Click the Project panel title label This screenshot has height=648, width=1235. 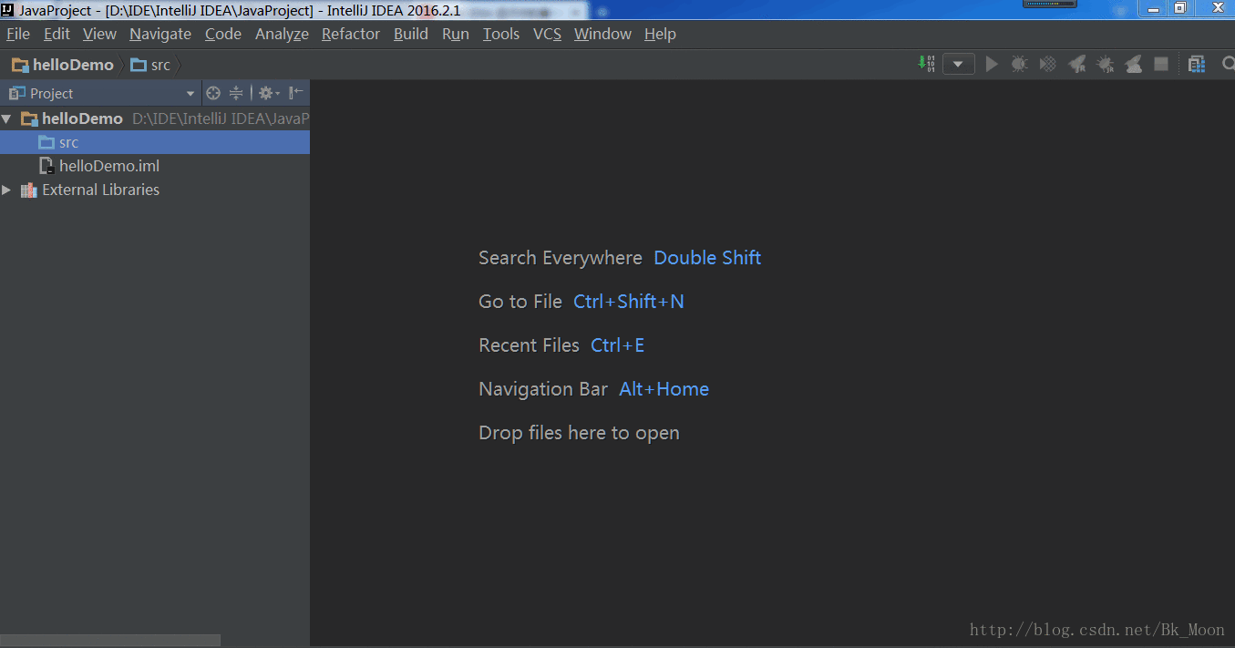click(51, 93)
